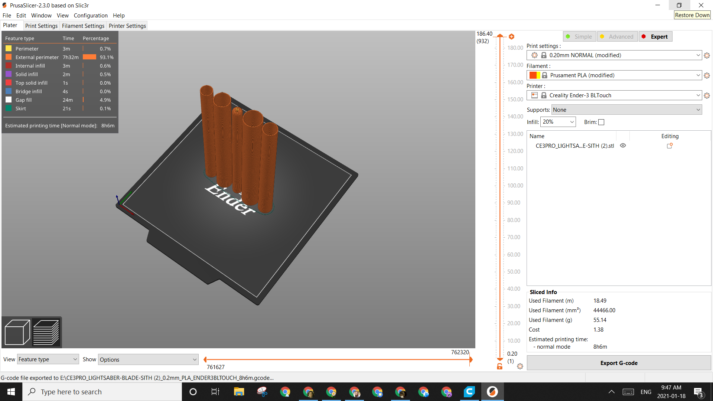713x401 pixels.
Task: Open File Explorer from the taskbar
Action: click(x=239, y=392)
